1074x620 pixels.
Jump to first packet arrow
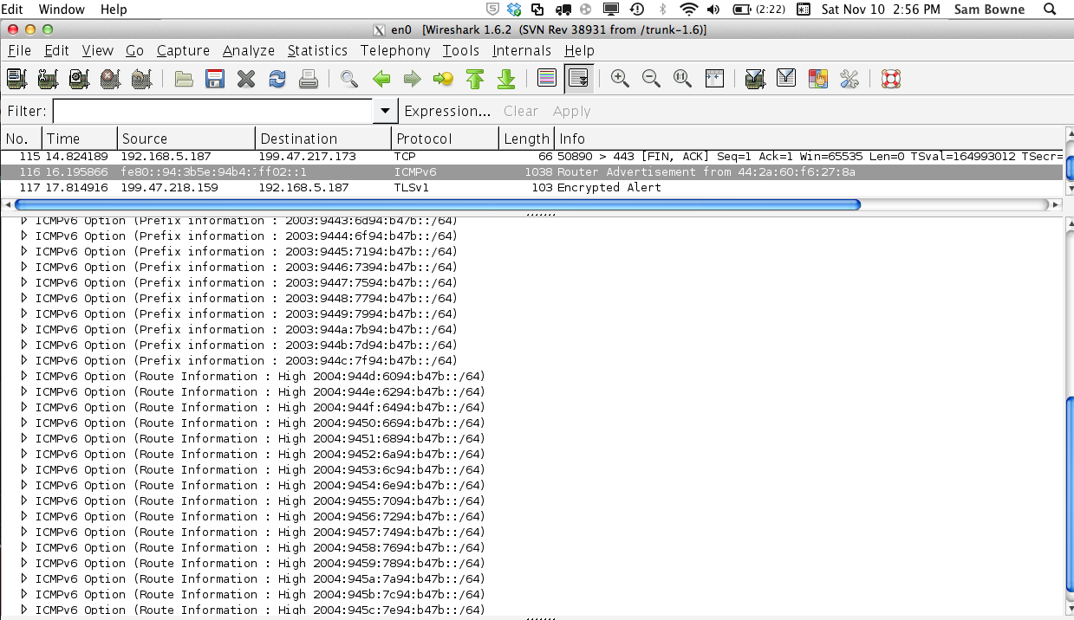[475, 80]
